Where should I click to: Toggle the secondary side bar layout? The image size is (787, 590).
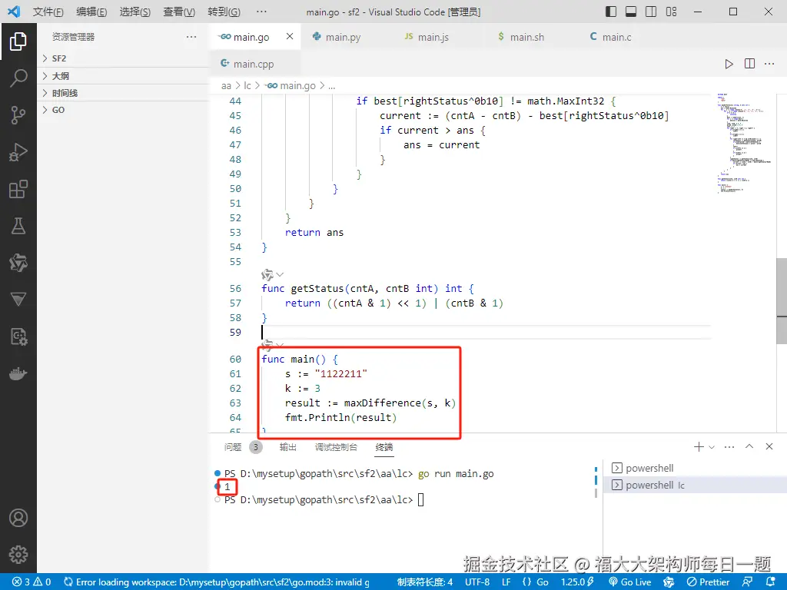click(x=651, y=12)
